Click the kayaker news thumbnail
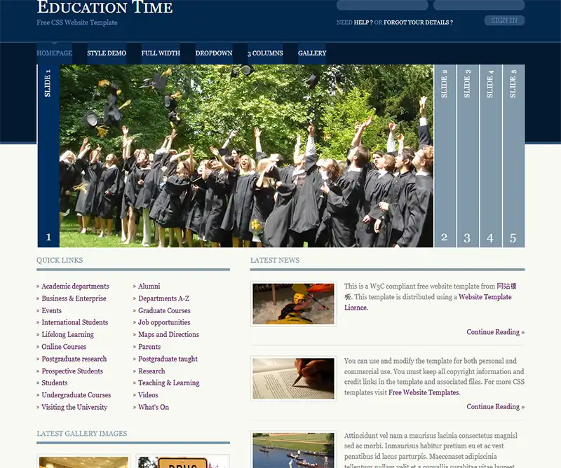This screenshot has height=468, width=561. 293,304
